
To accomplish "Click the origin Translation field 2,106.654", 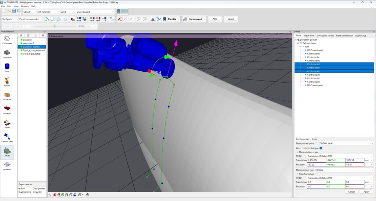I will click(x=316, y=160).
